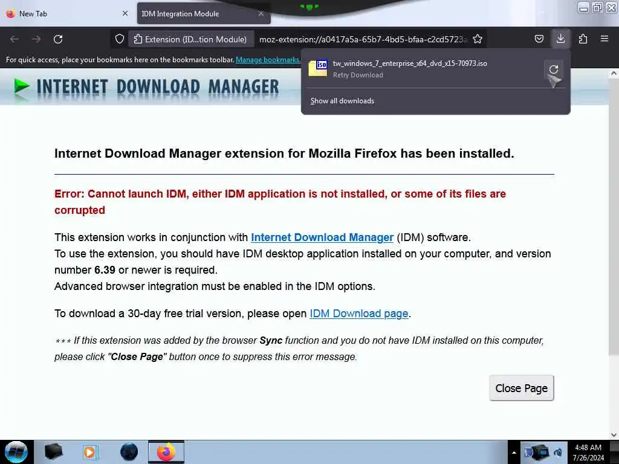Open the Extensions puzzle-piece icon
This screenshot has height=464, width=619.
[583, 39]
